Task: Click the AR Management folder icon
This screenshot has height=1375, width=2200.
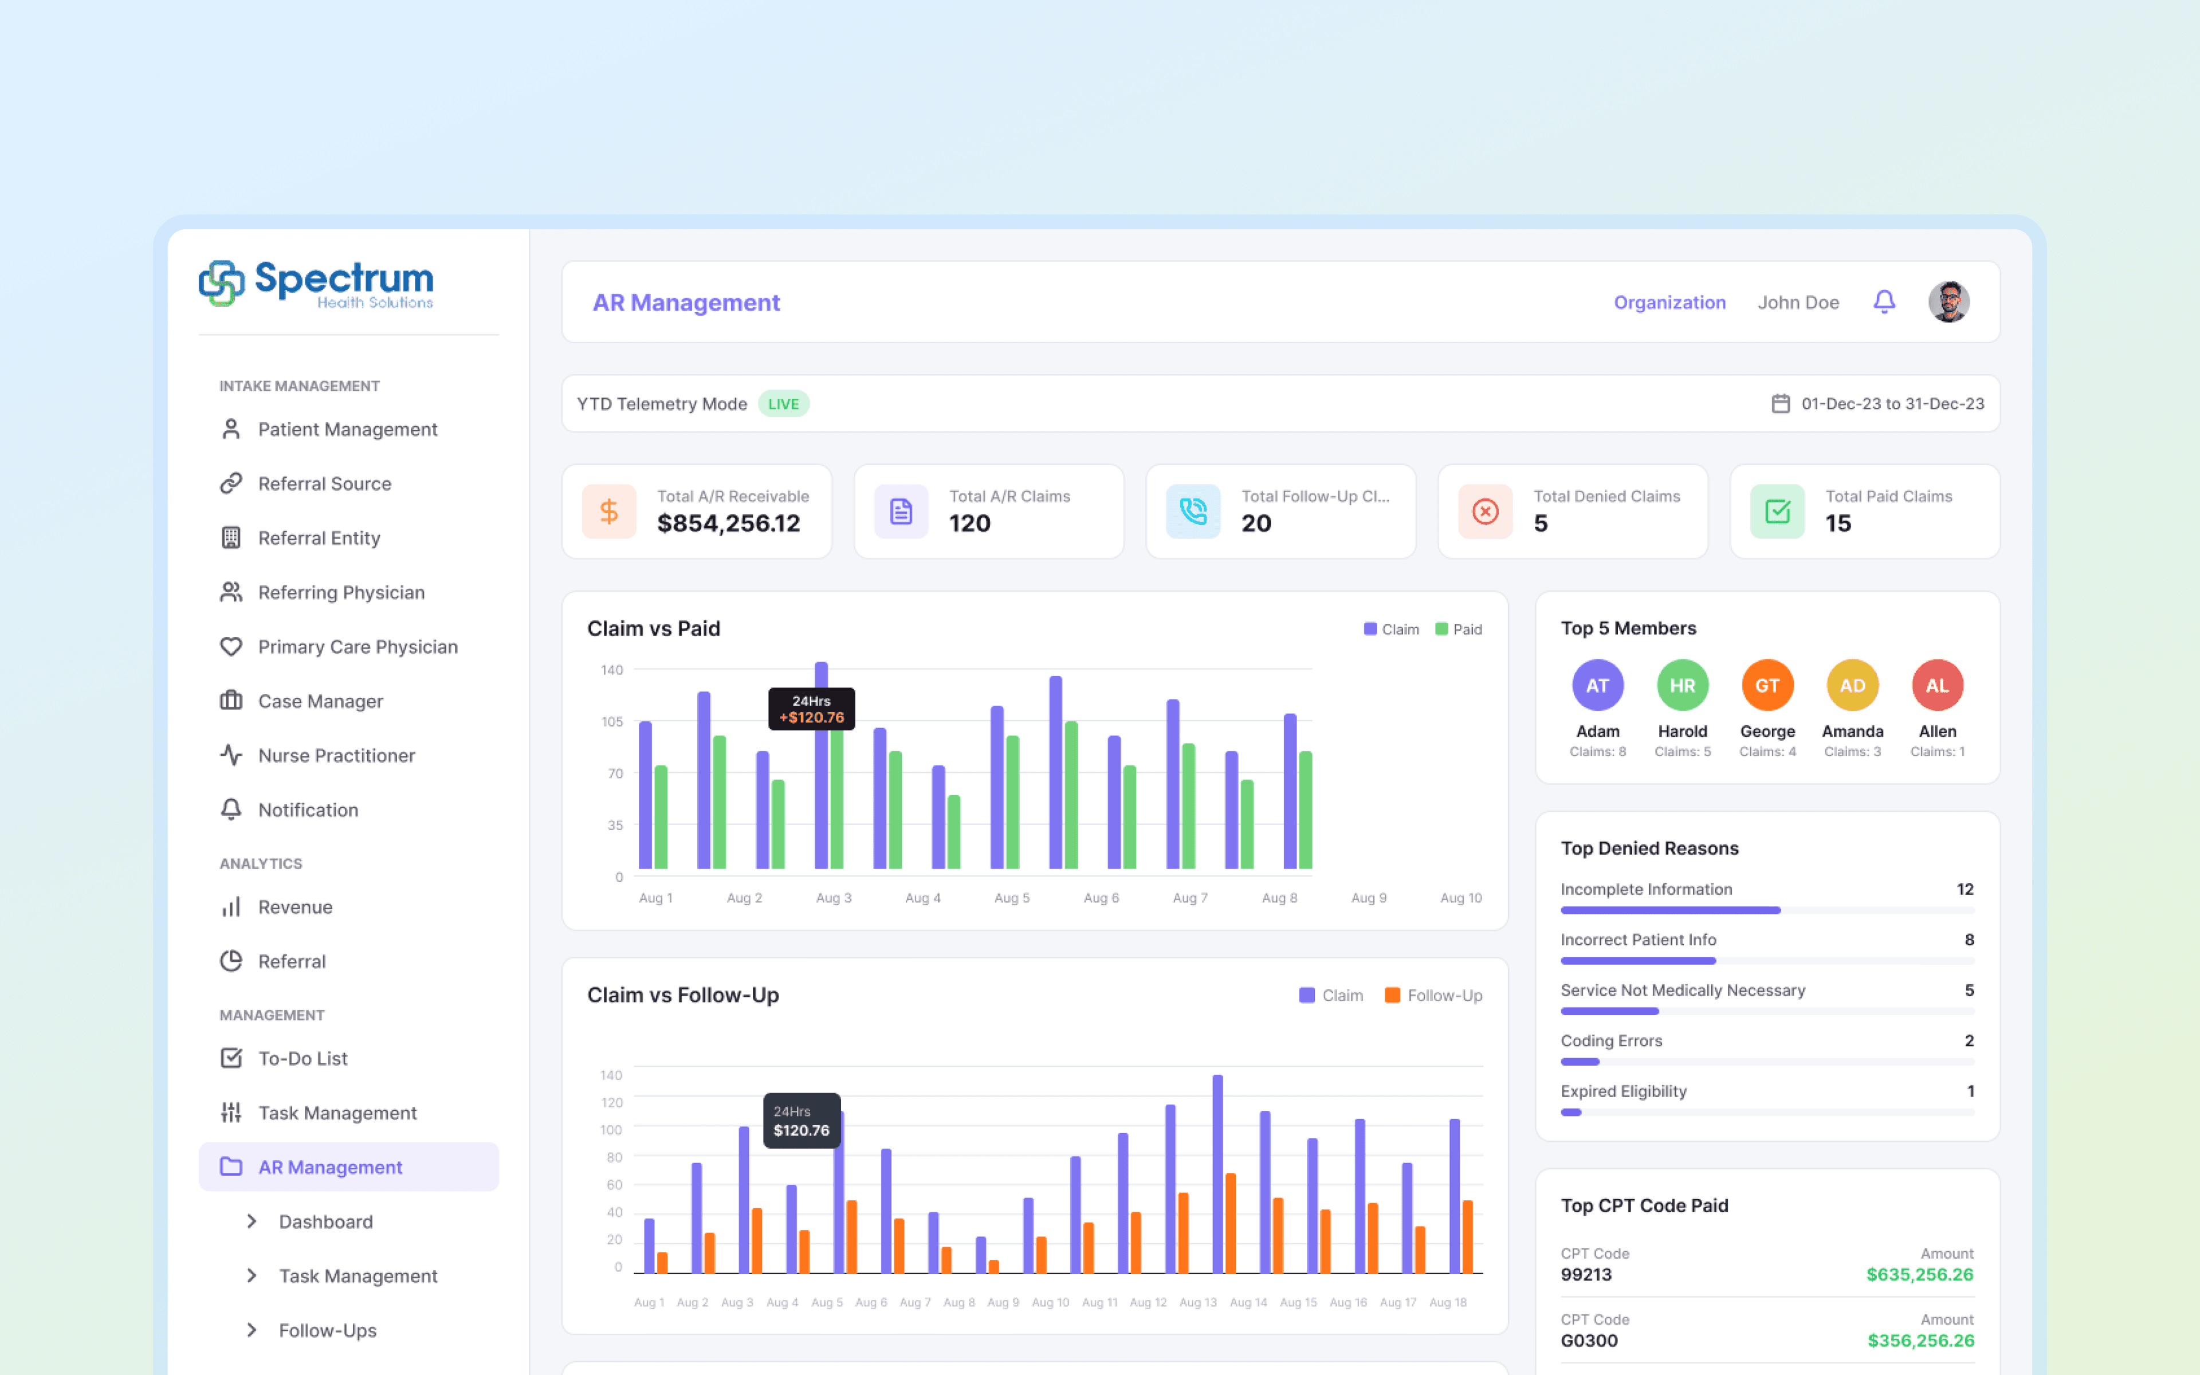Action: point(231,1167)
